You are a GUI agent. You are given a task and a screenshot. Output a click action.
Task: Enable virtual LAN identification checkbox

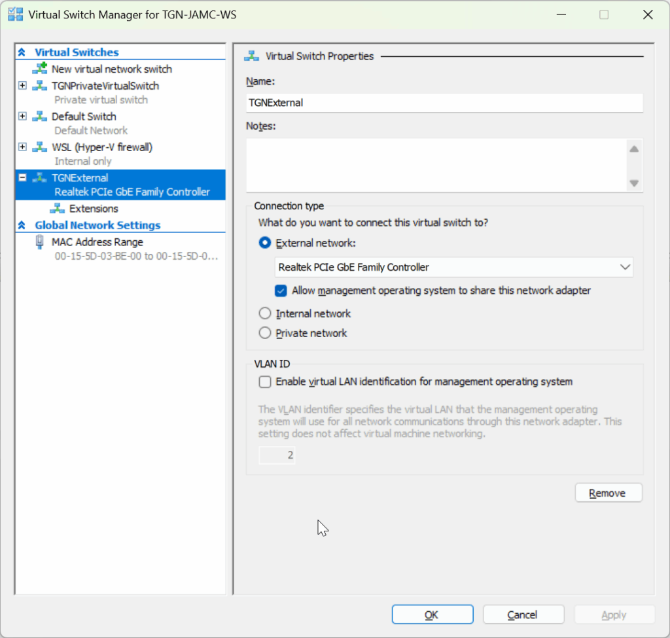pos(265,381)
